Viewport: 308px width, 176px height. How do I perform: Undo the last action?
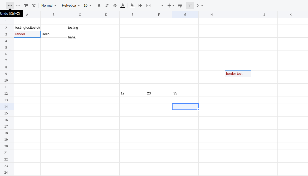[x=10, y=5]
